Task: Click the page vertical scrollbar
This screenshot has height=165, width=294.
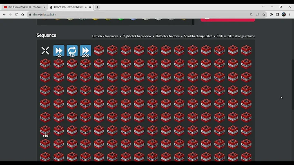Action: pyautogui.click(x=293, y=85)
